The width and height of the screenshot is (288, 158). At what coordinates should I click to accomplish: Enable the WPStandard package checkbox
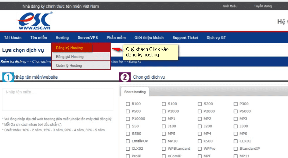click(164, 149)
